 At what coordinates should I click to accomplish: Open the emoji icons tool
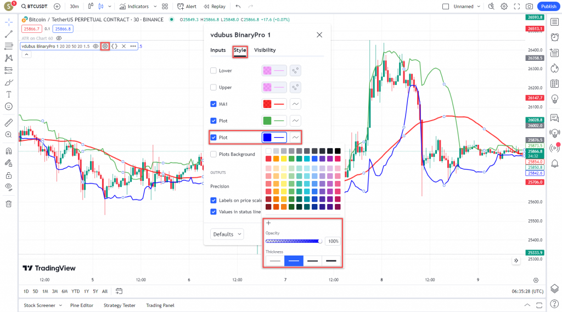coord(9,106)
